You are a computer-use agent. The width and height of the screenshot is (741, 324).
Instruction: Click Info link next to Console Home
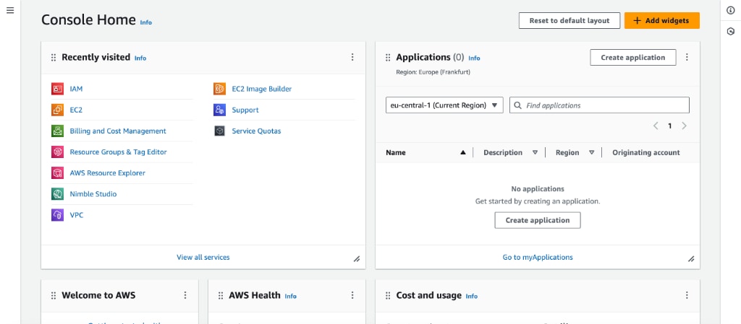(146, 22)
